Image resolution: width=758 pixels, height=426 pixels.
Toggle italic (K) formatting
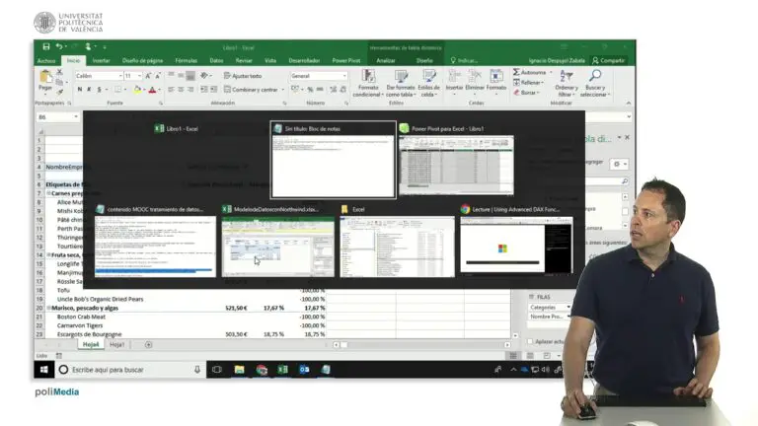pyautogui.click(x=89, y=90)
